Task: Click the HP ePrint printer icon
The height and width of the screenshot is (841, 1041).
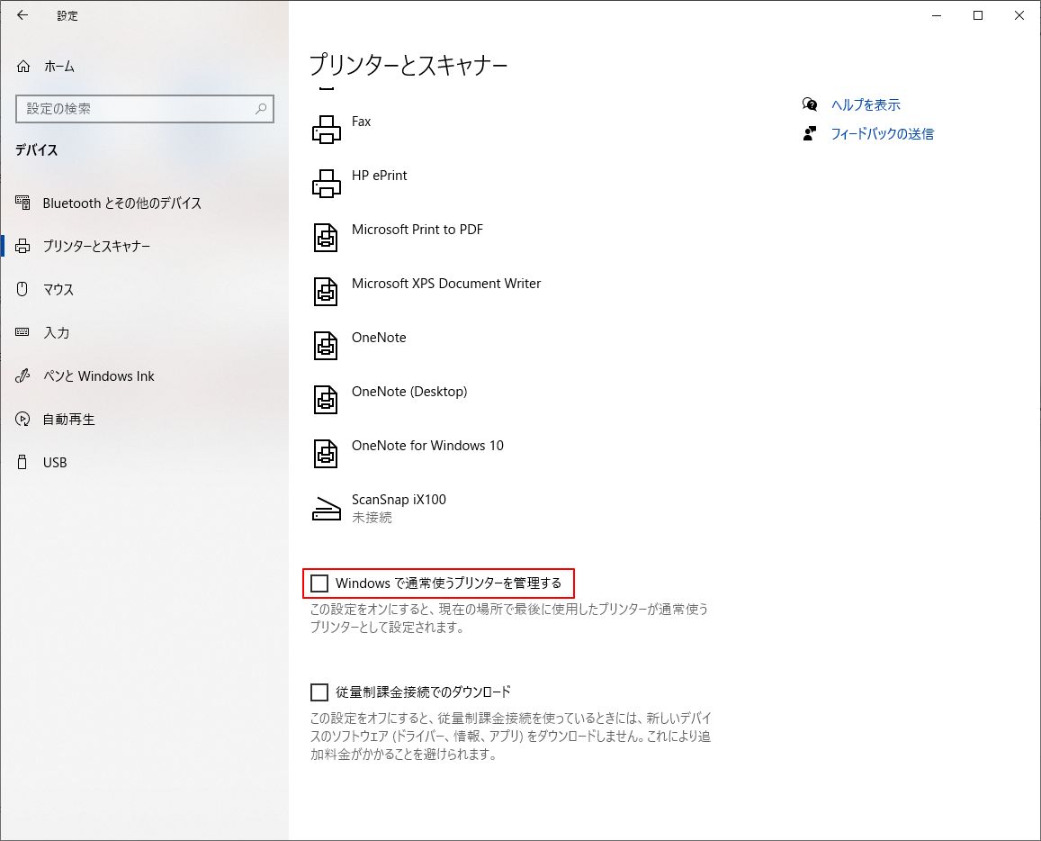Action: 326,184
